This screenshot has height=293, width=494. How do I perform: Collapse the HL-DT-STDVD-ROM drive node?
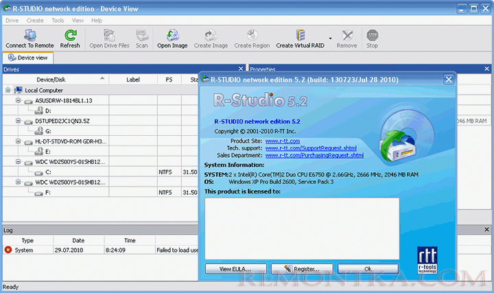point(19,141)
